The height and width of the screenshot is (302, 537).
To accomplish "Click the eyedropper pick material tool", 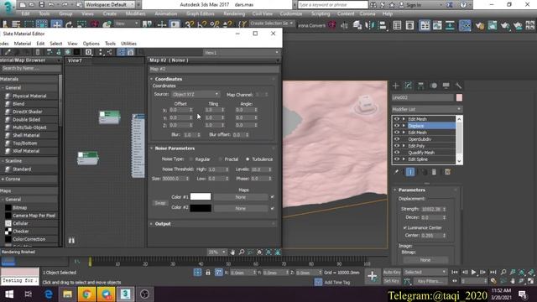I will [x=8, y=52].
